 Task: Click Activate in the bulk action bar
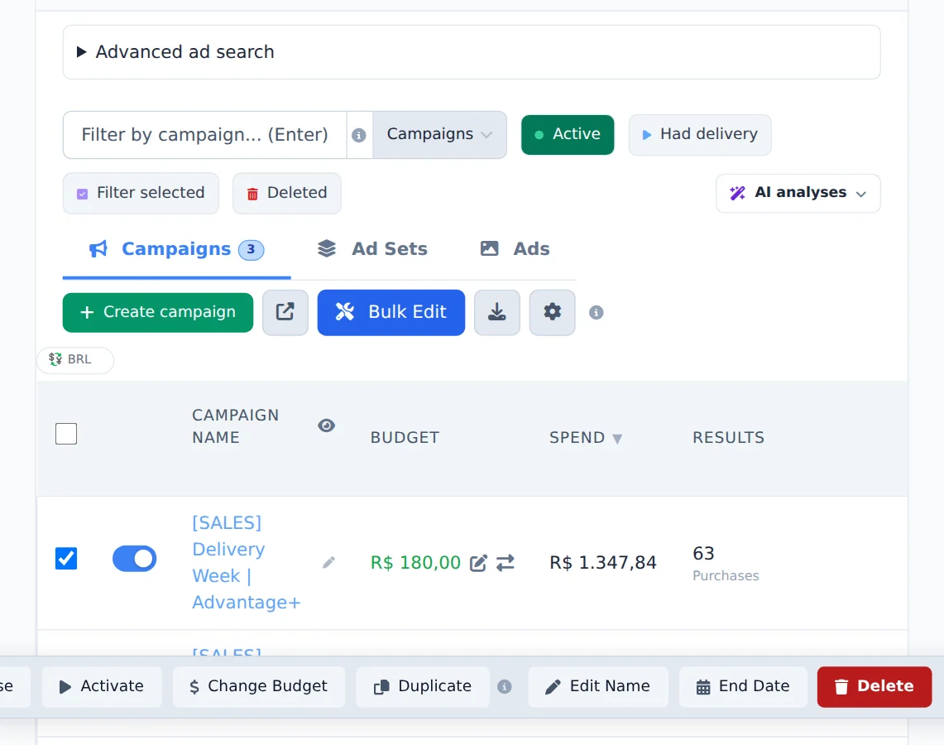coord(102,686)
